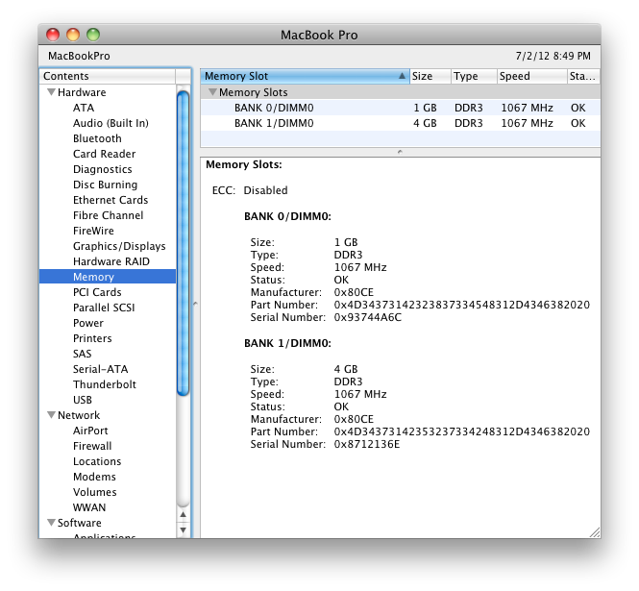
Task: Select the BANK 0/DIMM0 row
Action: click(400, 108)
